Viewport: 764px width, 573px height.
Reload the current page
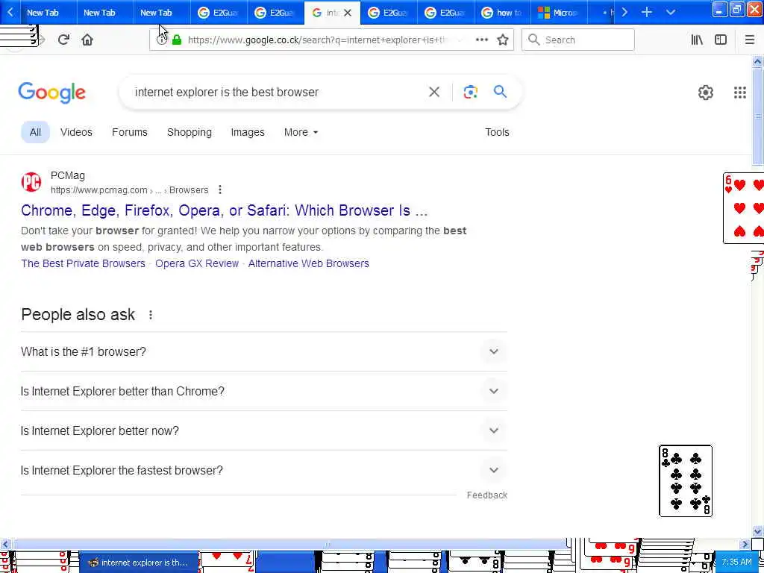63,40
